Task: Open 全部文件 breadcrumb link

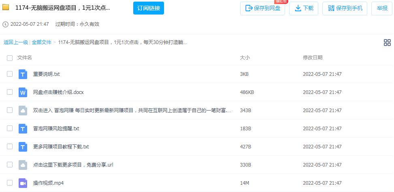Action: [41, 42]
